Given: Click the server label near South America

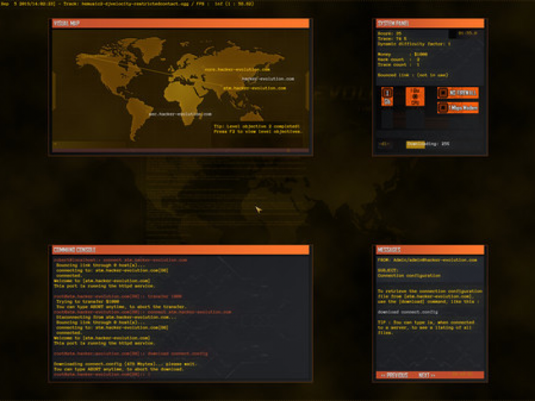Looking at the screenshot, I should 180,114.
